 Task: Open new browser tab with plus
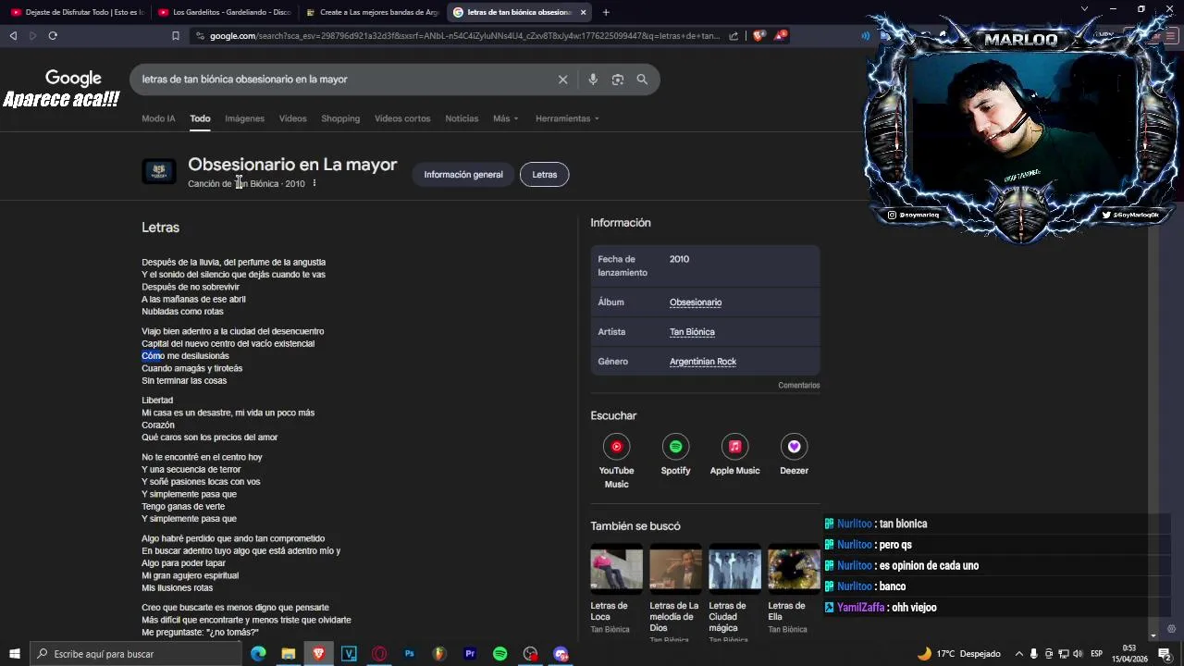tap(606, 12)
